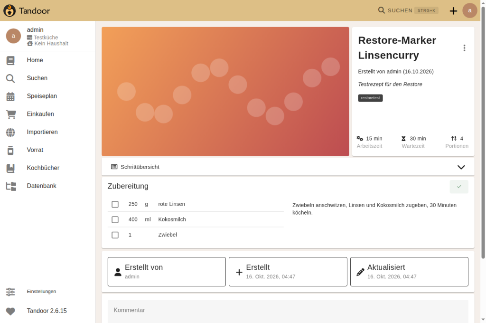Click the Suchen magnifier icon in sidebar
The height and width of the screenshot is (323, 486).
[10, 78]
